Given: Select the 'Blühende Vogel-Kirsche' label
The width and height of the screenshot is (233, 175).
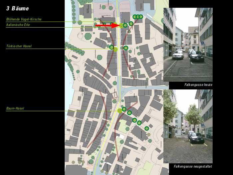Looking at the screenshot, I should click(x=24, y=19).
